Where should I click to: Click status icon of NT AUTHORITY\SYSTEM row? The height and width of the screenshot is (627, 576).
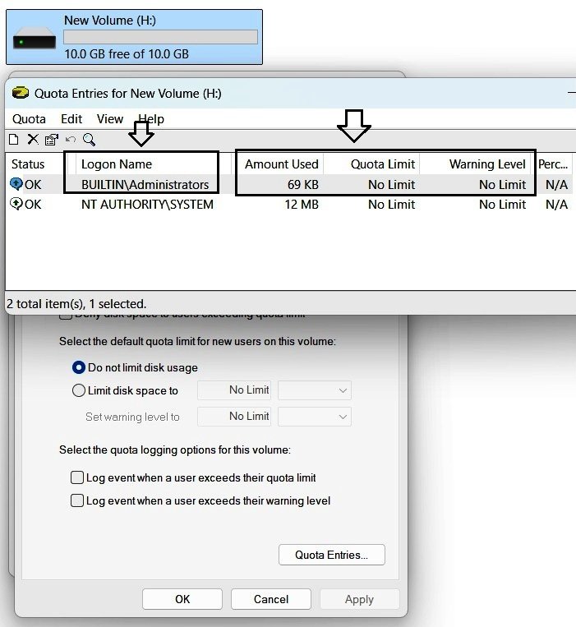16,204
